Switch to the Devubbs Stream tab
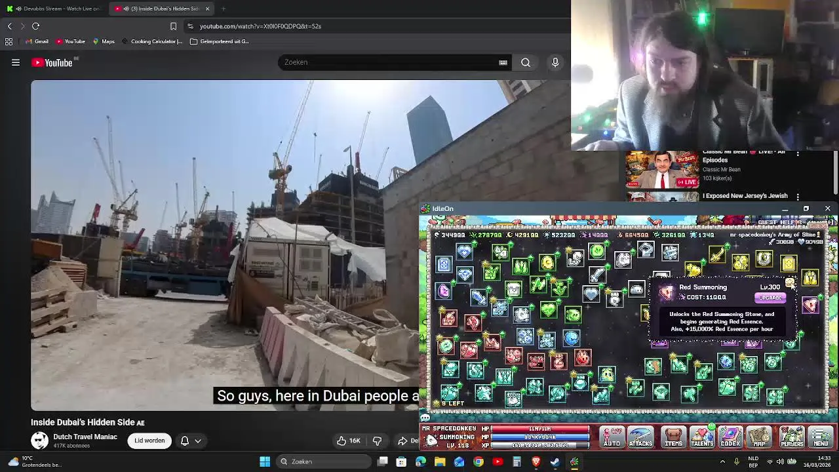 (x=54, y=9)
